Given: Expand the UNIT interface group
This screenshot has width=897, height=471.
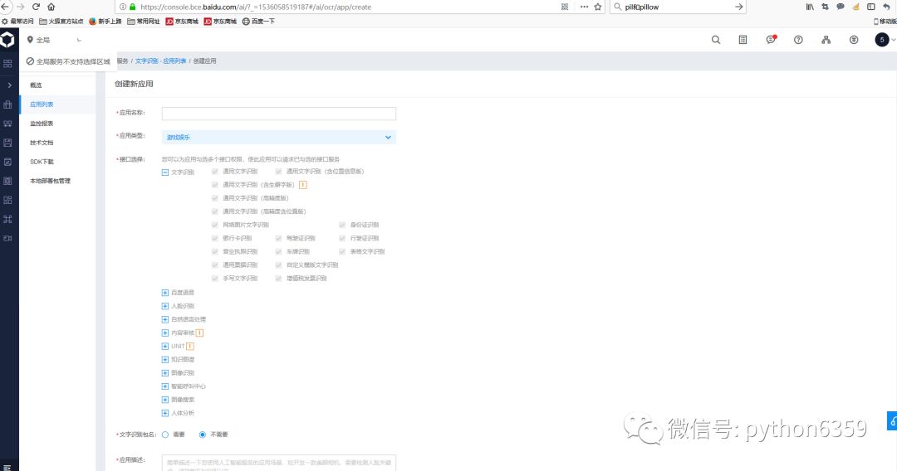Looking at the screenshot, I should point(165,346).
